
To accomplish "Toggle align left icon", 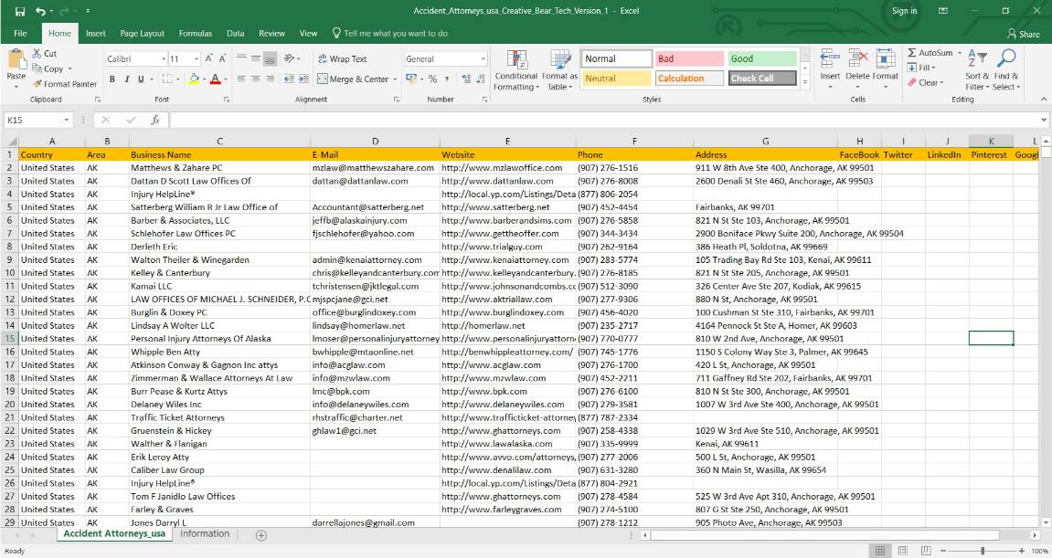I will point(241,79).
